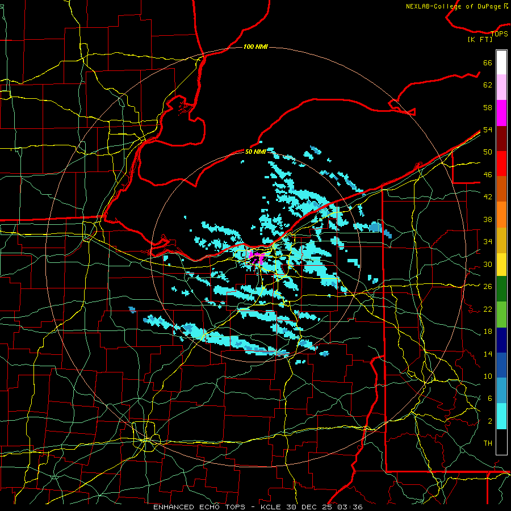Click the gold 34 kft legend swatch
511x511 pixels.
[501, 240]
